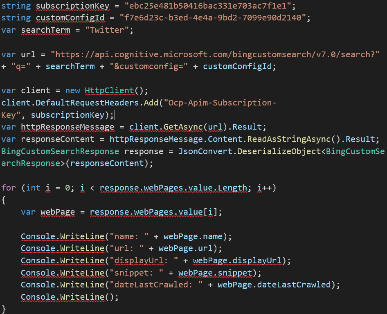Click the "displayUrl: " string literal
The height and width of the screenshot is (314, 387).
click(x=144, y=260)
